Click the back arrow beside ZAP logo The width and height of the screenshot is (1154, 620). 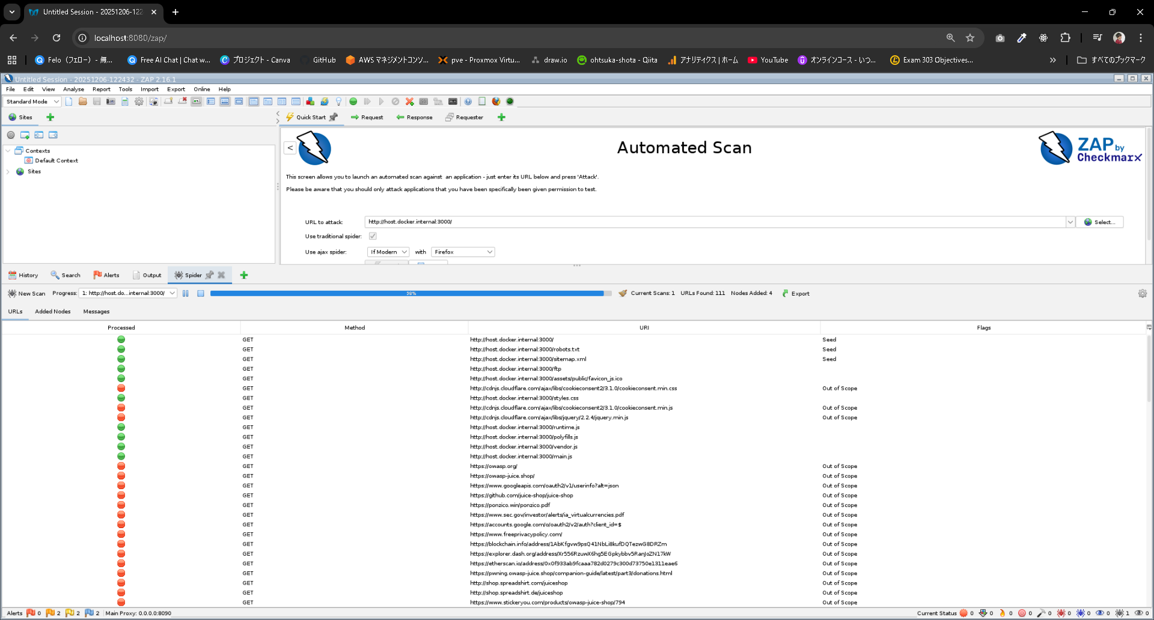[x=290, y=148]
